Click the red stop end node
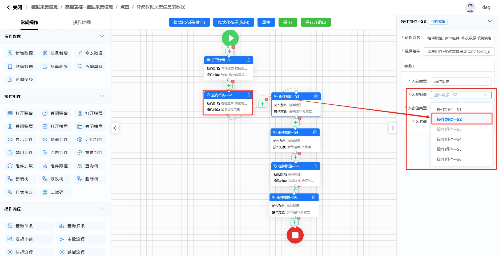 (x=295, y=235)
